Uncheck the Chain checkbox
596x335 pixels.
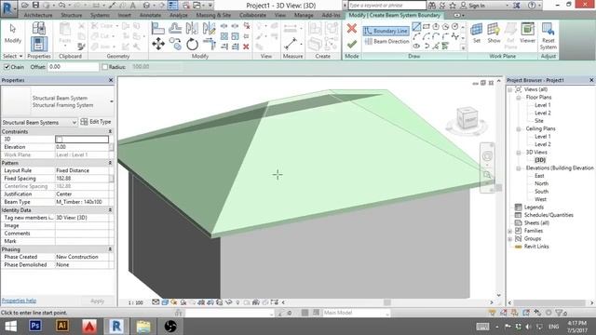[7, 67]
